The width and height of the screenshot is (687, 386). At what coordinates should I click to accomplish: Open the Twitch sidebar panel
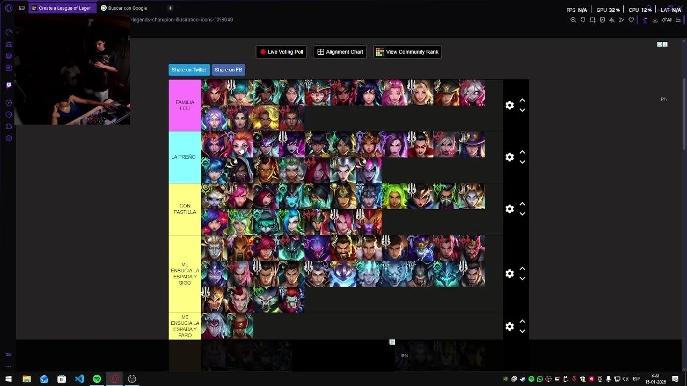coord(9,85)
